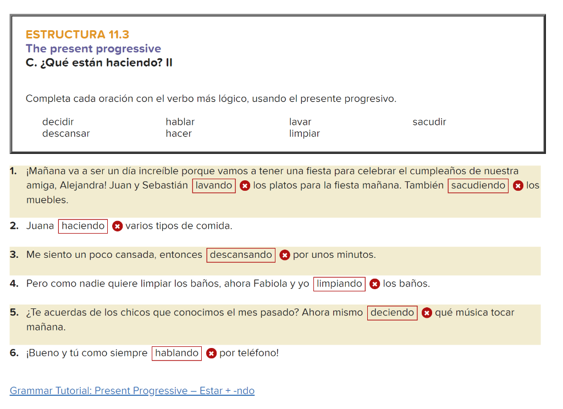This screenshot has width=563, height=409.
Task: Select the 'limpiando' answer box in question 4
Action: (x=339, y=284)
